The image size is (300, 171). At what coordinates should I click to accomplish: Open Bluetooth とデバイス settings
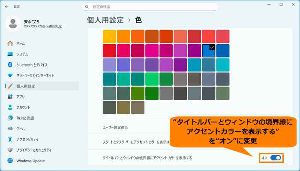pyautogui.click(x=42, y=65)
